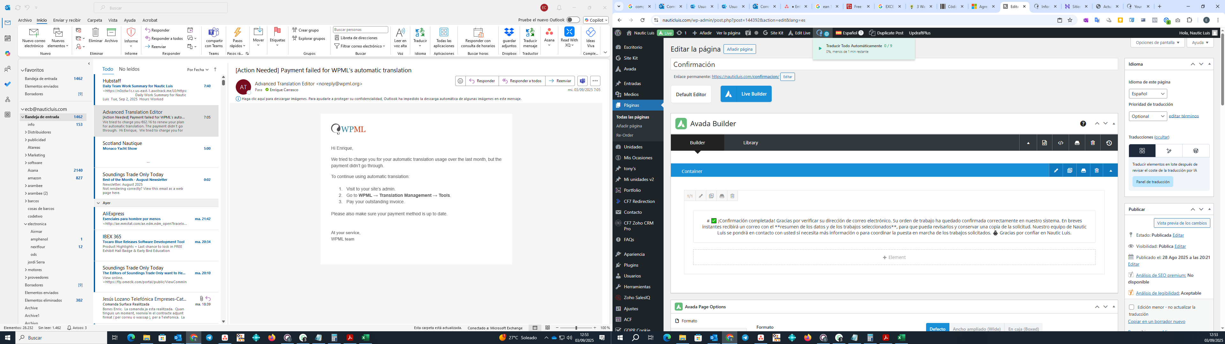The image size is (1225, 344).
Task: Click the Dropbox guardar adjuntos icon
Action: 509,33
